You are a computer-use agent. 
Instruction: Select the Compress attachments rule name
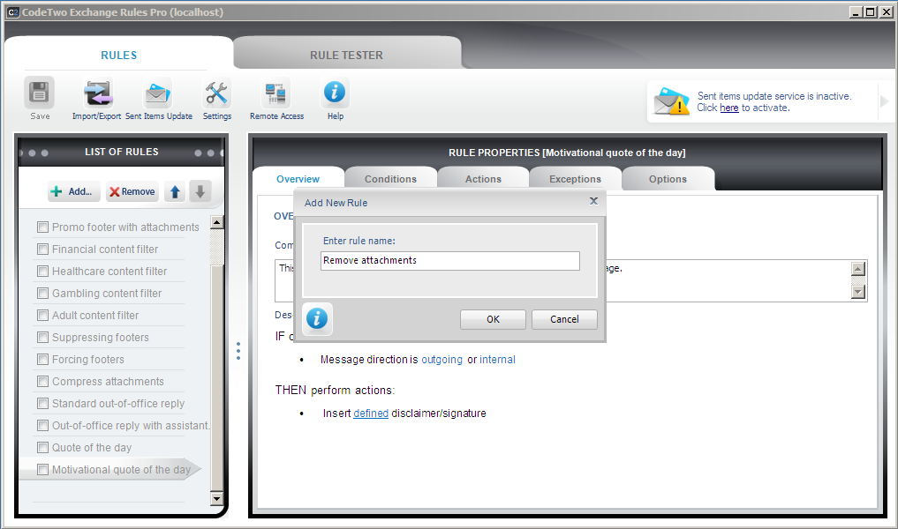coord(108,382)
